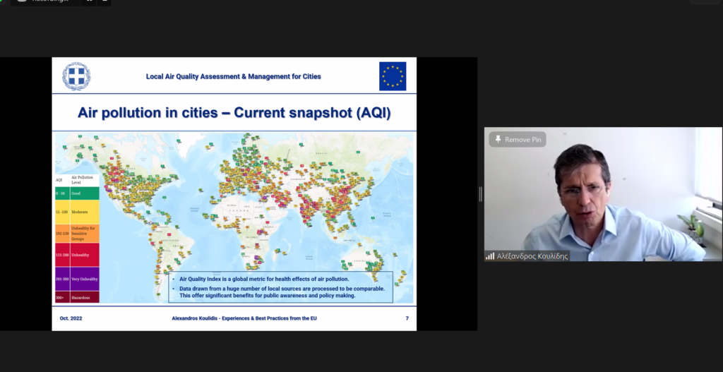Click the yellow Moderate legend swatch
The width and height of the screenshot is (723, 372).
tap(77, 212)
